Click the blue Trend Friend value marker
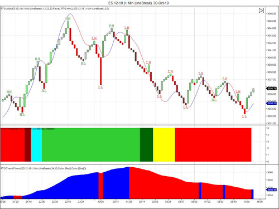279x209 pixels. coord(272,189)
